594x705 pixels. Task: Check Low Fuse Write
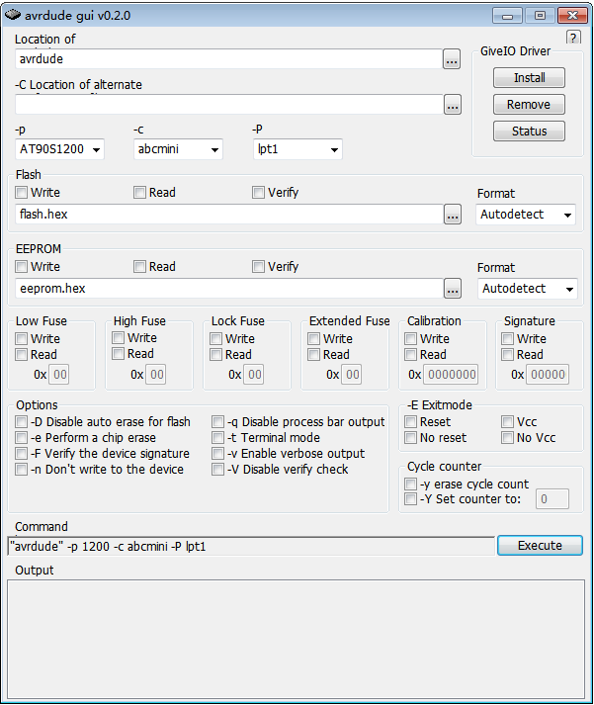21,338
